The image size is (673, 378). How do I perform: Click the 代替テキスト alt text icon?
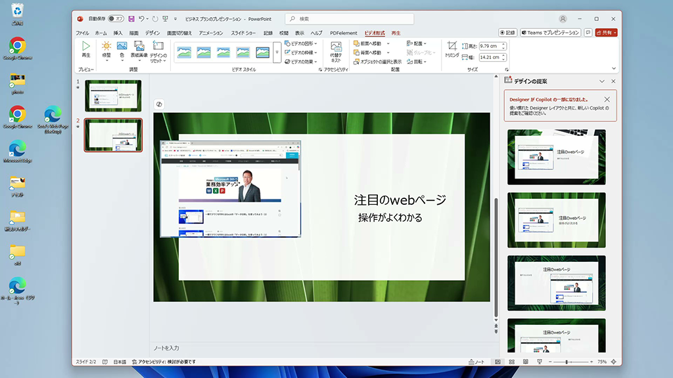tap(336, 52)
